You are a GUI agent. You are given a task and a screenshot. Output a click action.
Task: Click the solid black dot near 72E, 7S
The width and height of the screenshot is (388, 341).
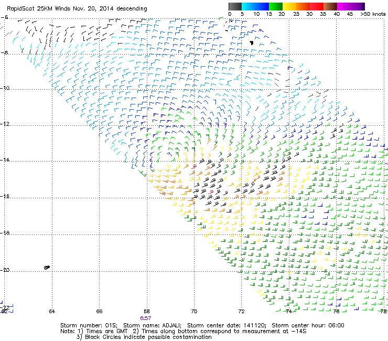tap(252, 43)
